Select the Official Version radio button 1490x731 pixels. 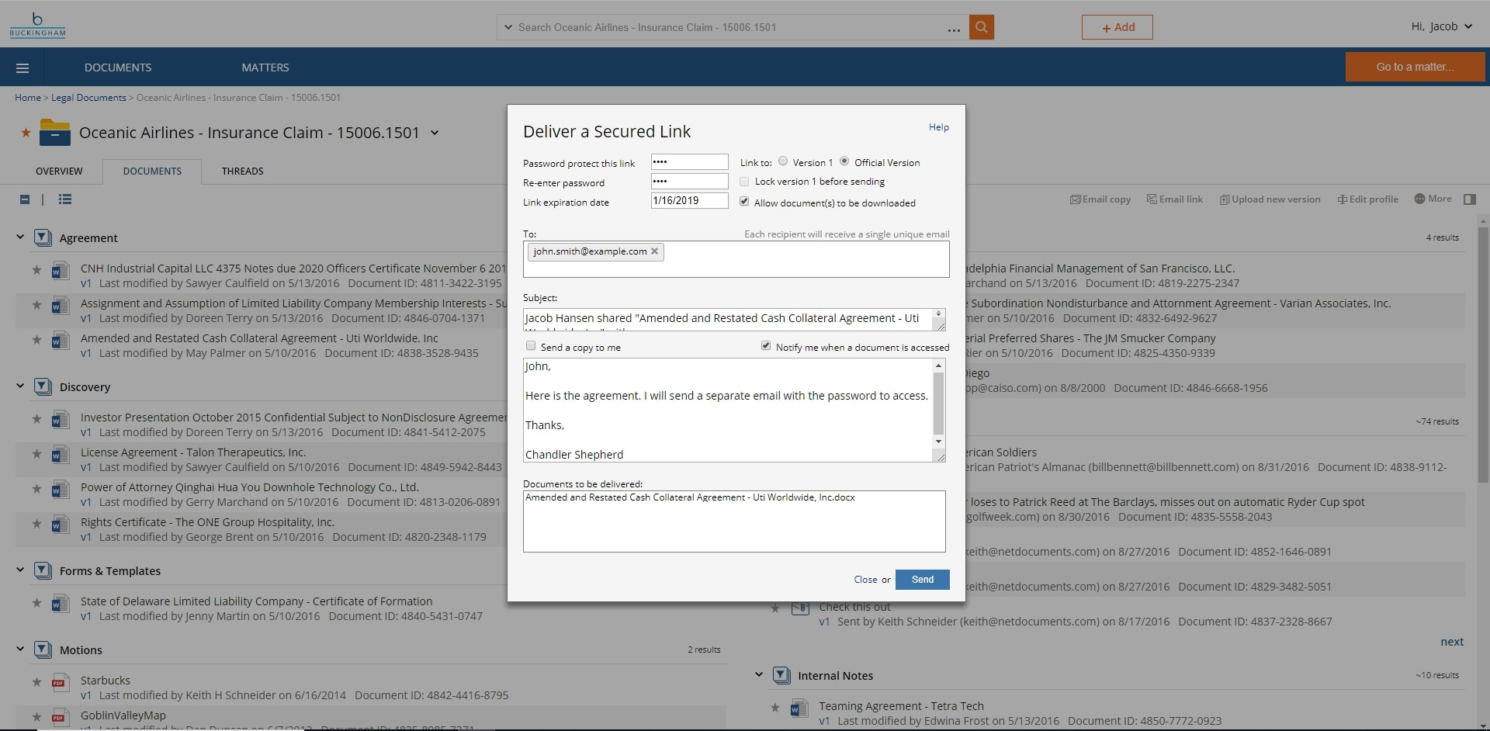844,161
